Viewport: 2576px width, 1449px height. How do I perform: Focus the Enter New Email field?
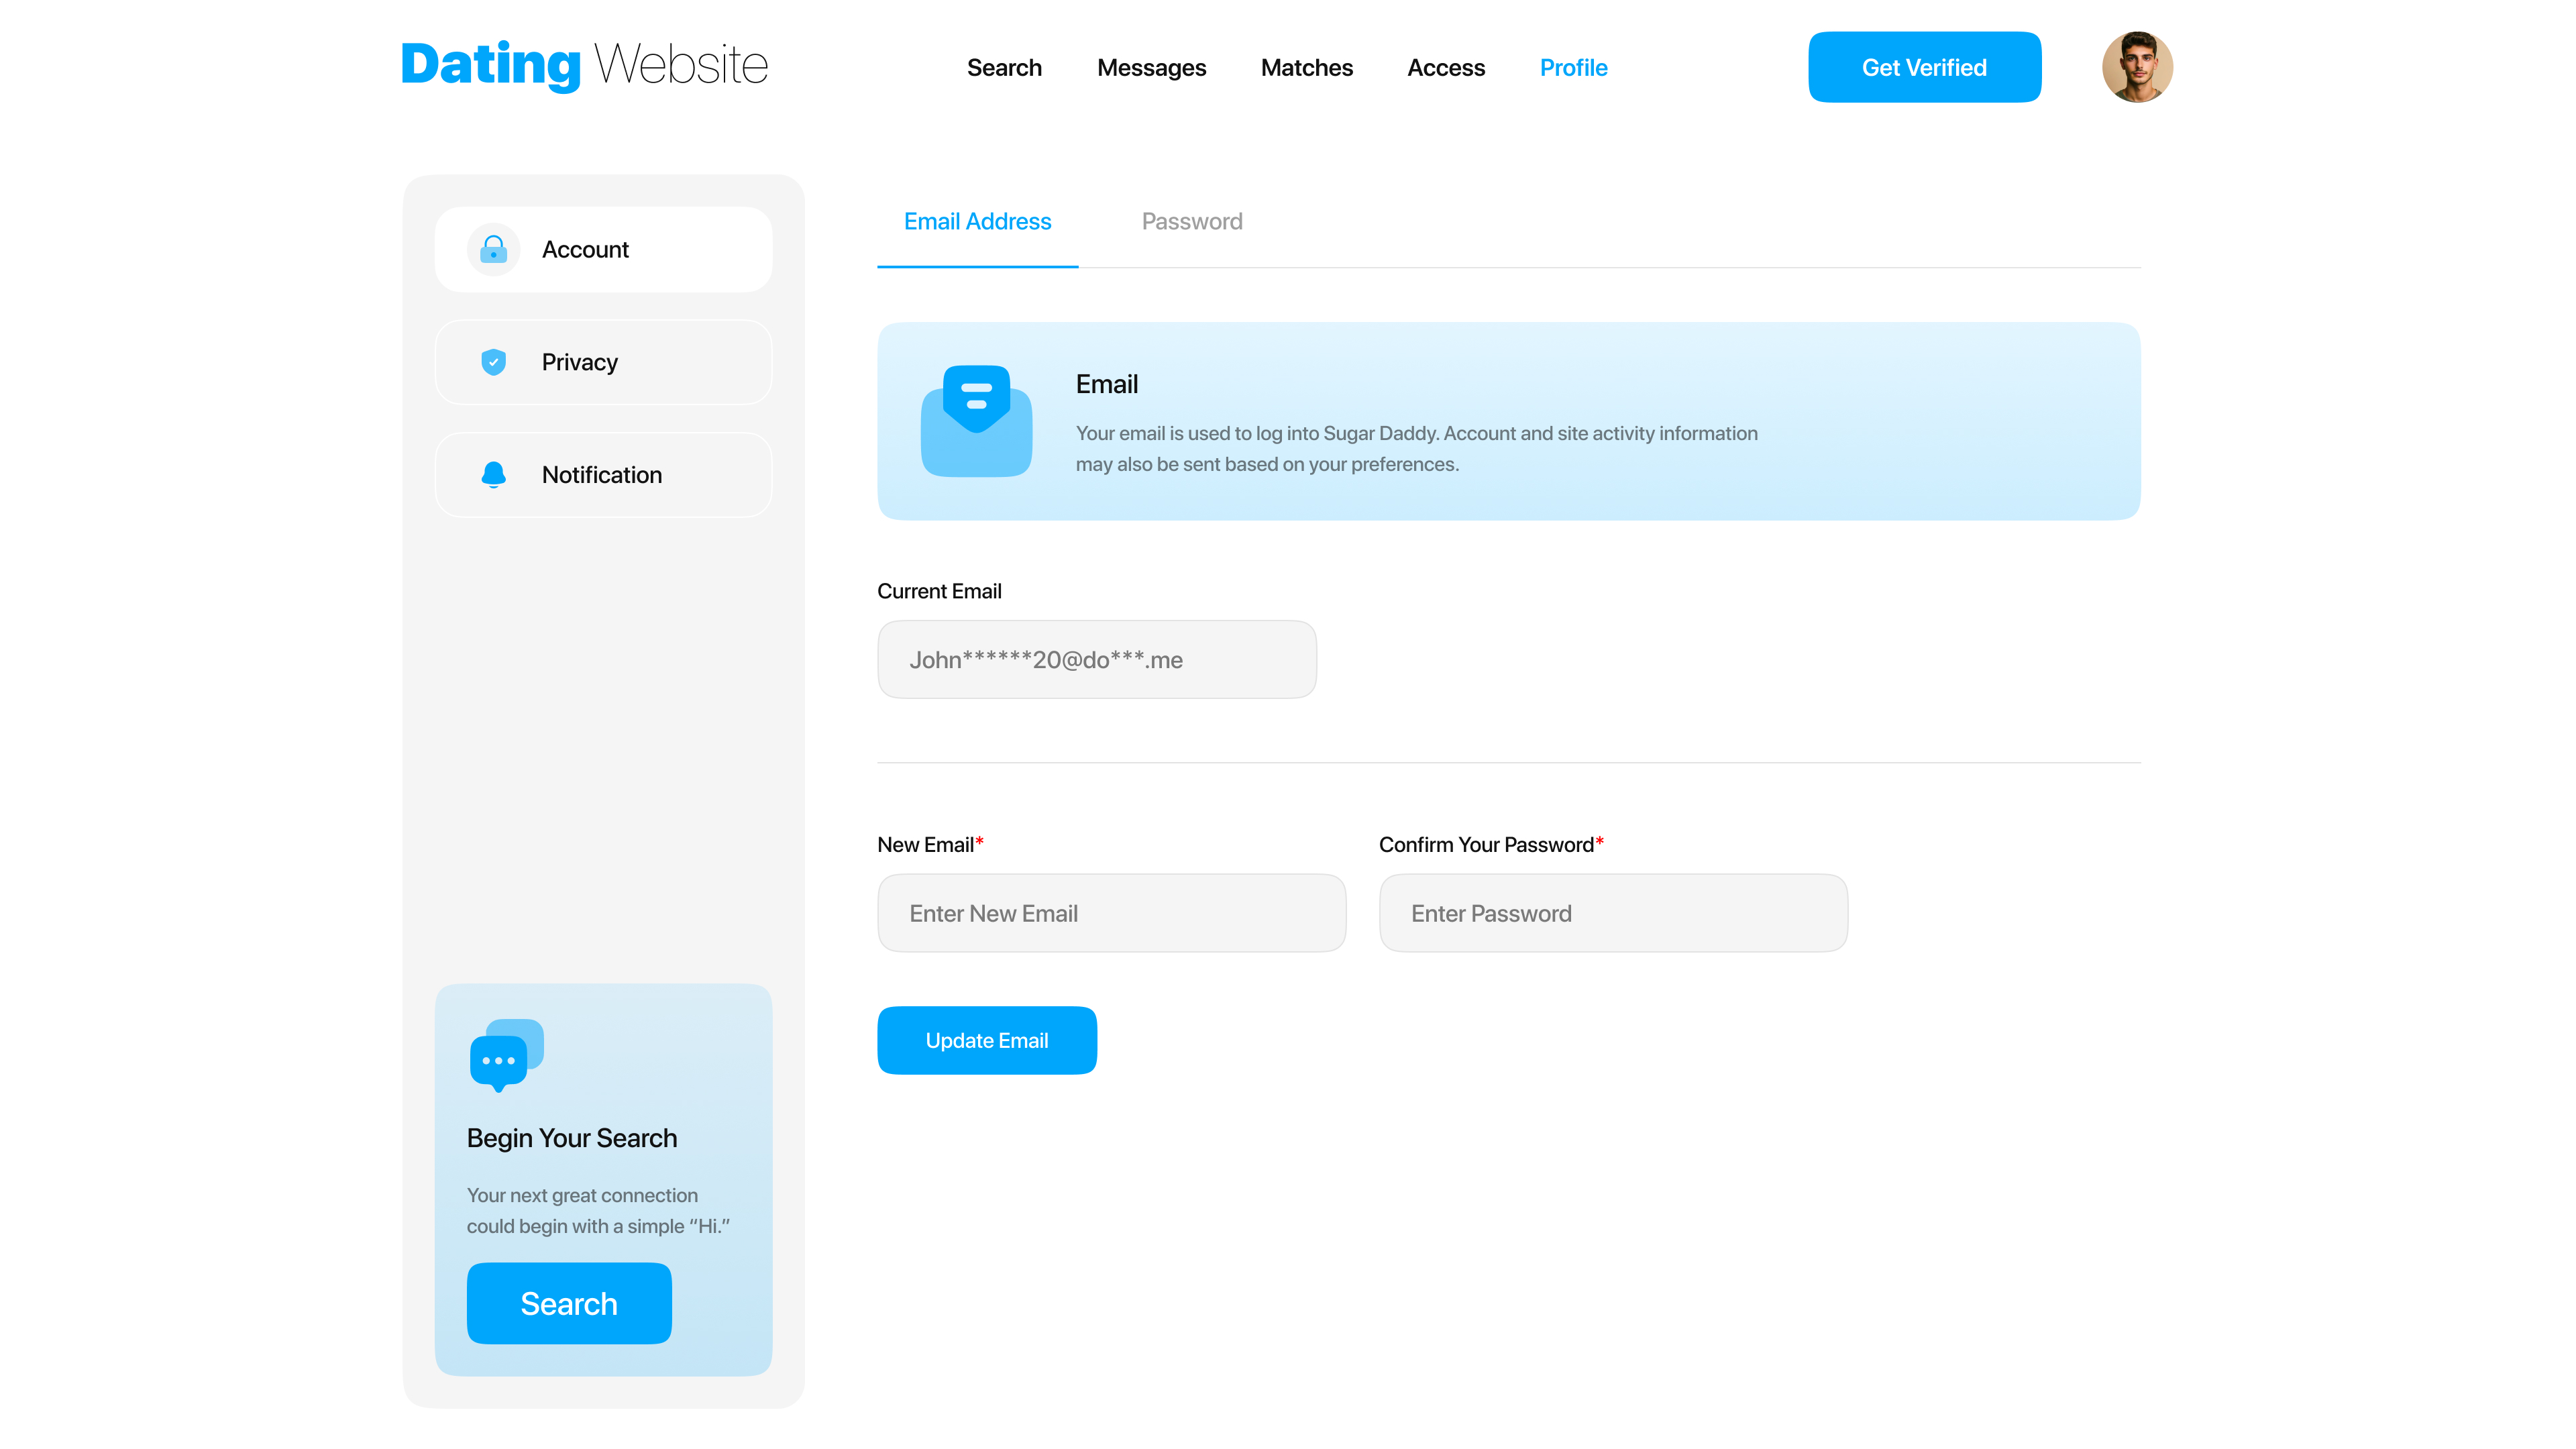[x=1111, y=913]
